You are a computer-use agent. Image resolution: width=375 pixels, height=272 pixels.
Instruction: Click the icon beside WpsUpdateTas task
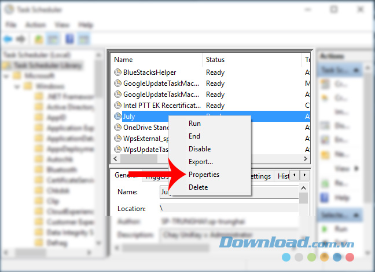(x=117, y=149)
